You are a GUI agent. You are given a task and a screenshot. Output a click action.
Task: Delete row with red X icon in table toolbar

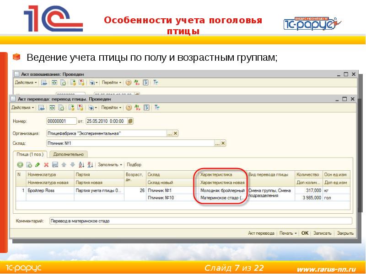pos(46,164)
